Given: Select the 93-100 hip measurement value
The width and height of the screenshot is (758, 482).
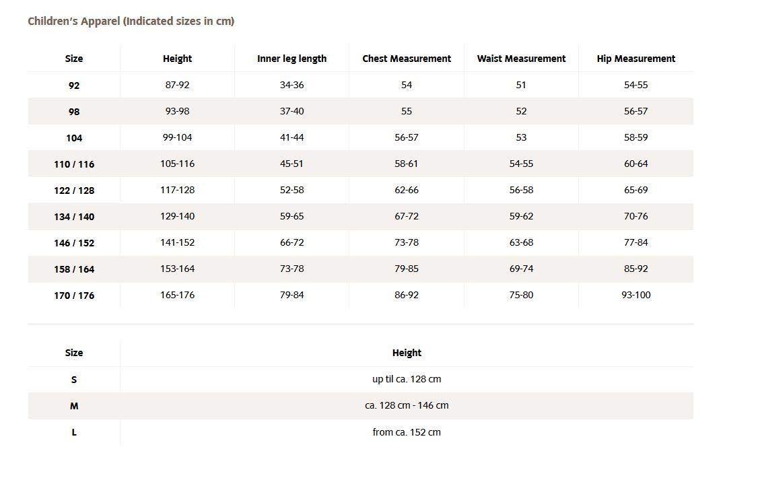Looking at the screenshot, I should click(x=635, y=295).
